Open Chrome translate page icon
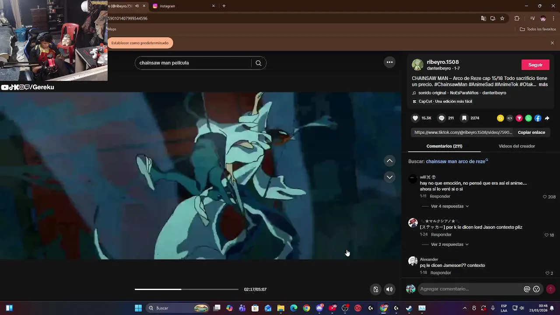 point(483,18)
